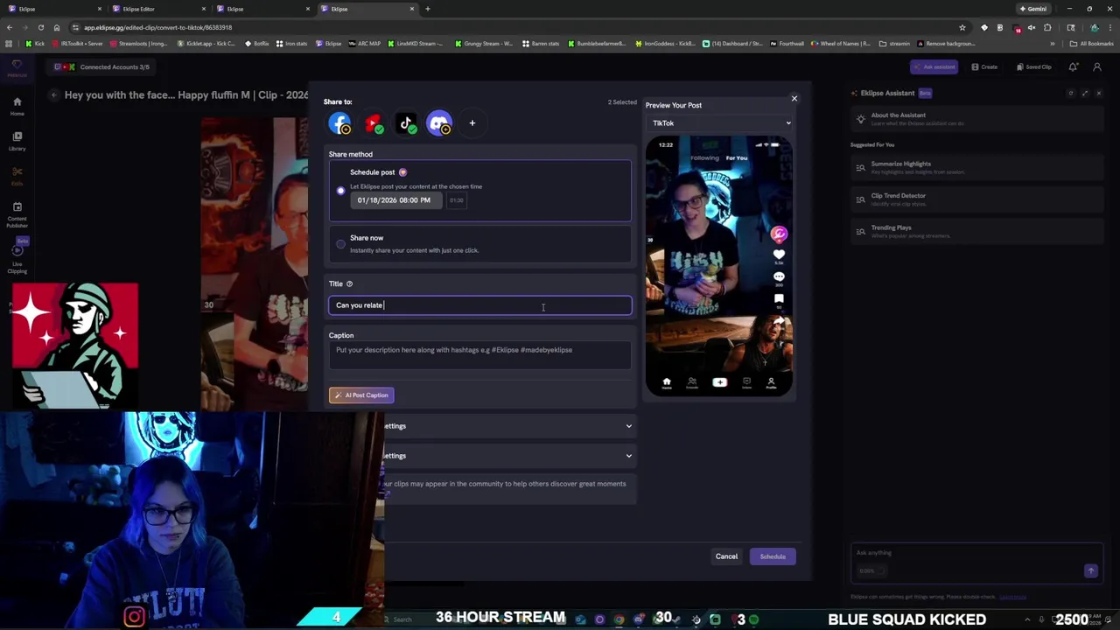Image resolution: width=1120 pixels, height=630 pixels.
Task: Bookmark this page with the star icon
Action: (x=962, y=27)
